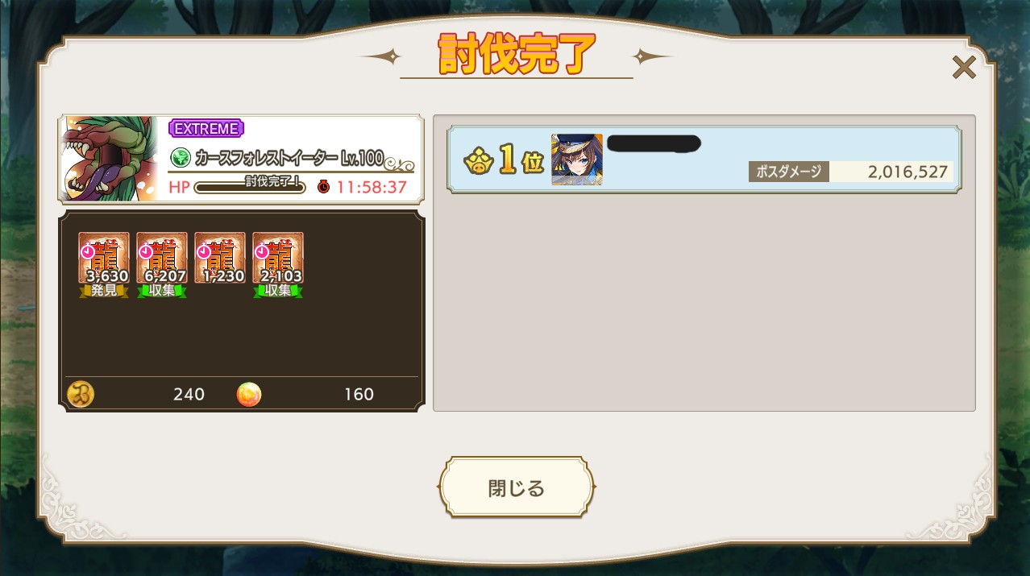Click the ボスダメージ label
The height and width of the screenshot is (576, 1030).
788,172
